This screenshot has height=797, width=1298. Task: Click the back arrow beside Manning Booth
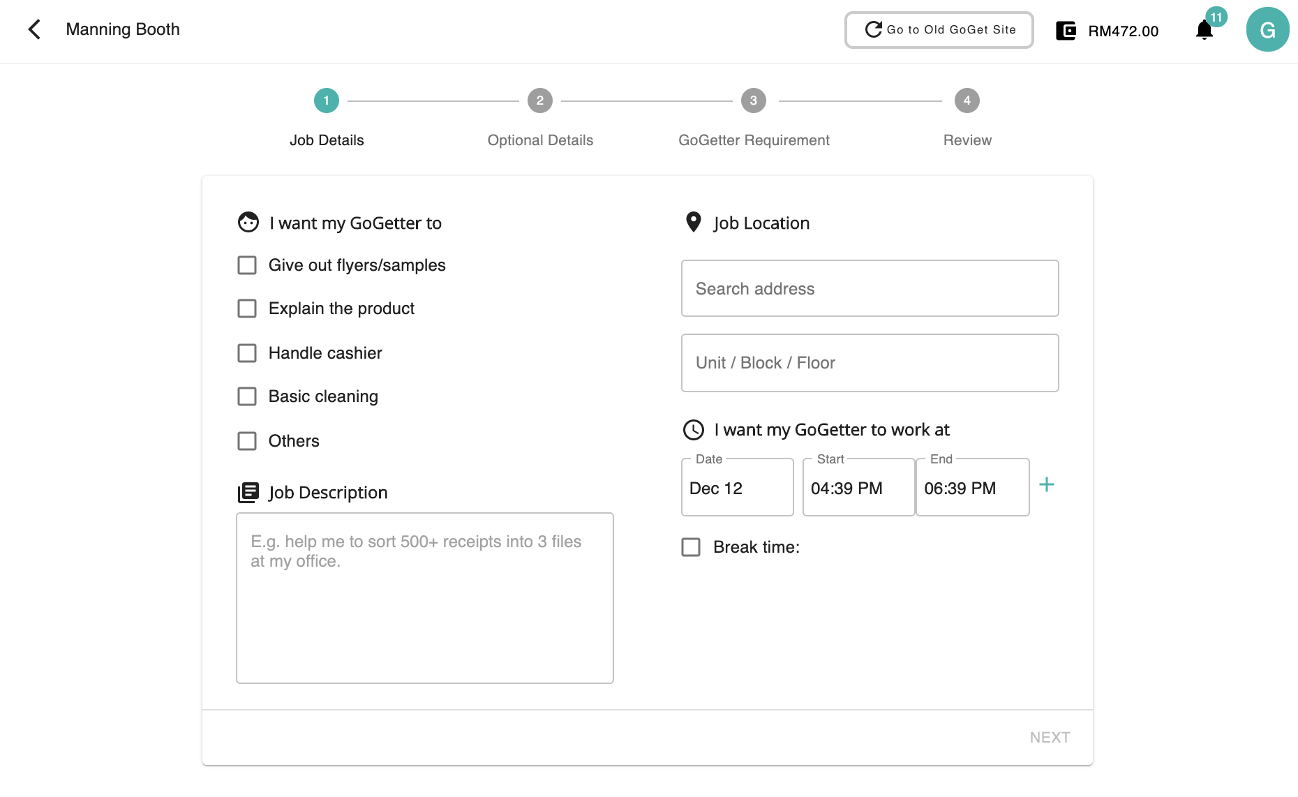34,29
